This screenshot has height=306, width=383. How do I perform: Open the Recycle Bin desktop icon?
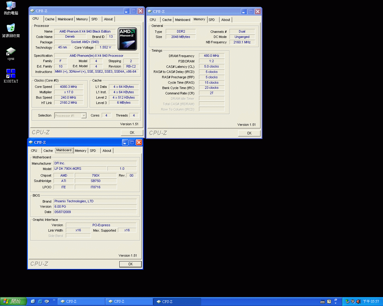pyautogui.click(x=11, y=30)
